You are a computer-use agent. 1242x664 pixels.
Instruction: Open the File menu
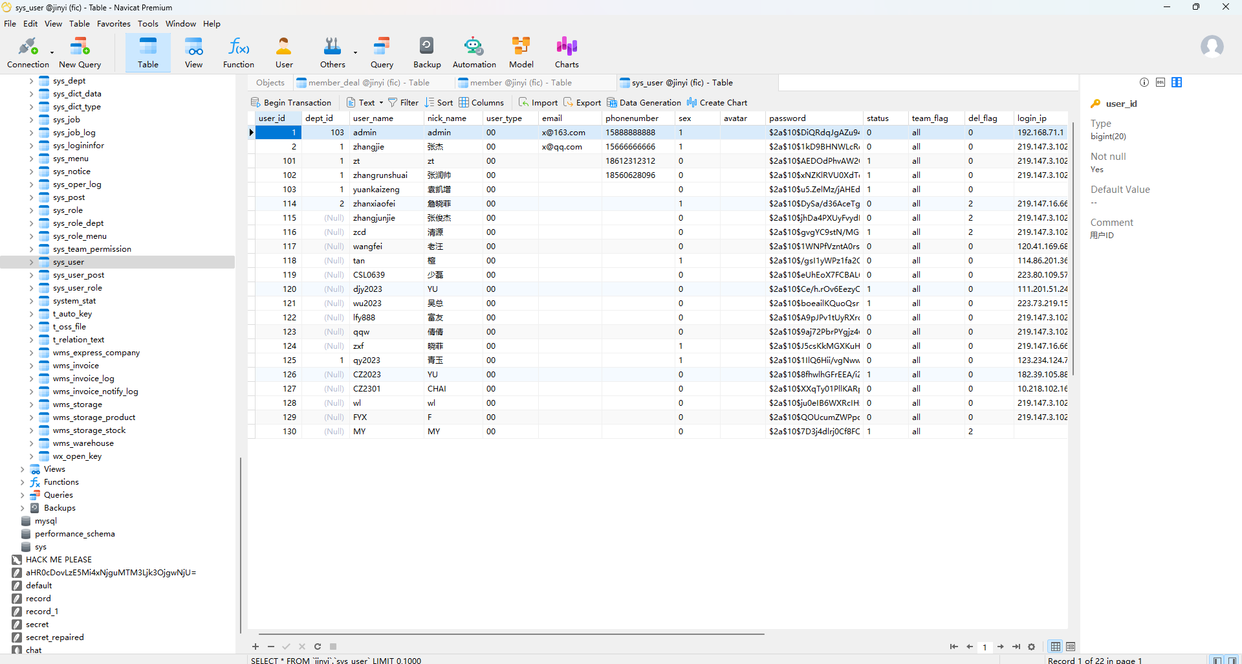[x=10, y=23]
